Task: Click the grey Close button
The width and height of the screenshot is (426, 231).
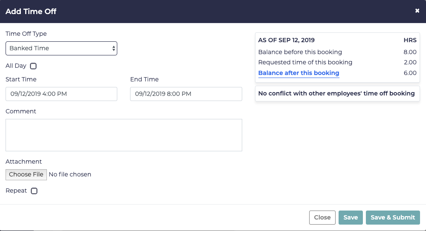Action: click(x=322, y=217)
